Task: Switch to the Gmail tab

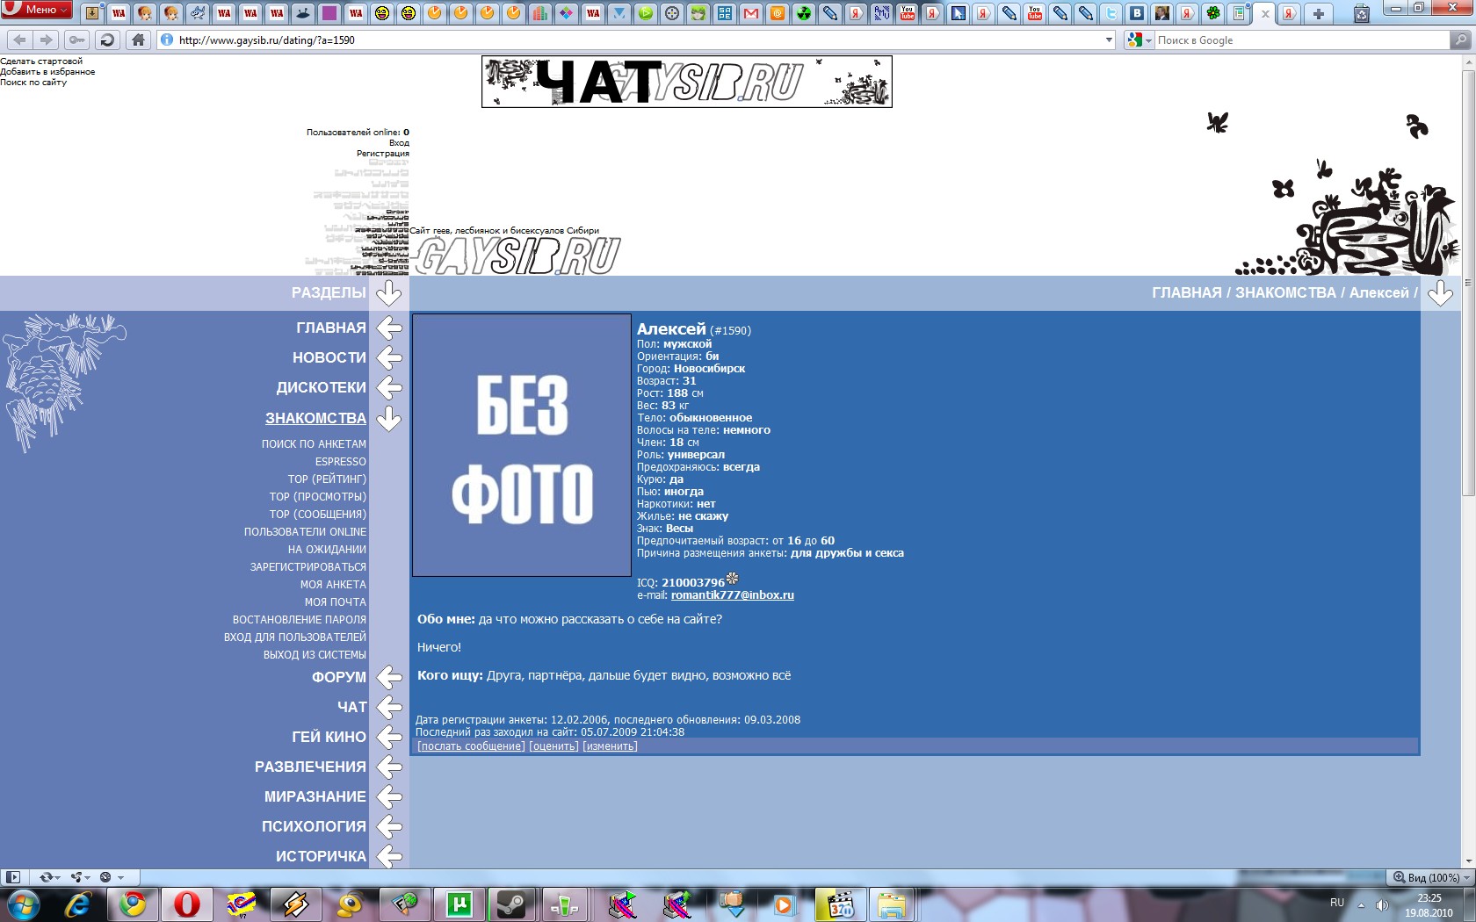Action: [x=751, y=13]
